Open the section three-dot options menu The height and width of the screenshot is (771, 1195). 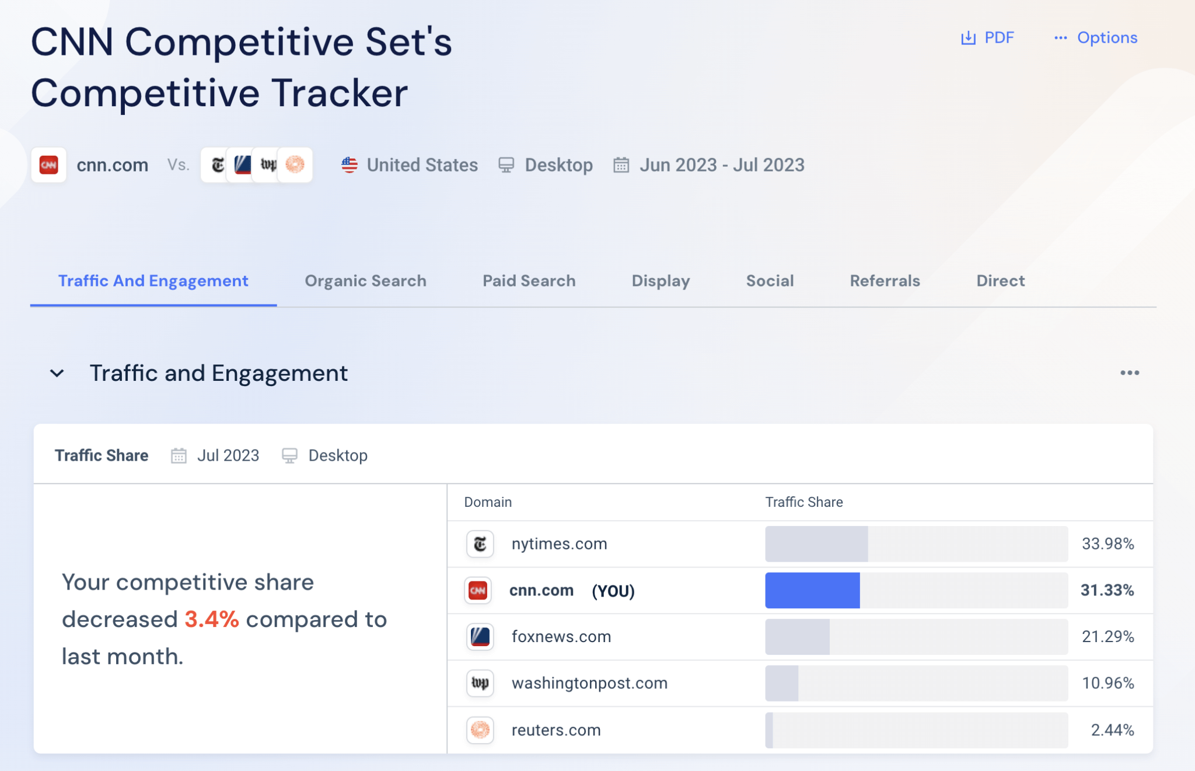(x=1130, y=373)
